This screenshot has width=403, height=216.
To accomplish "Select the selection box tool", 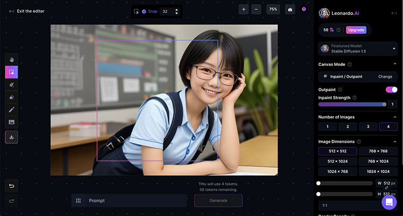I will (x=12, y=72).
